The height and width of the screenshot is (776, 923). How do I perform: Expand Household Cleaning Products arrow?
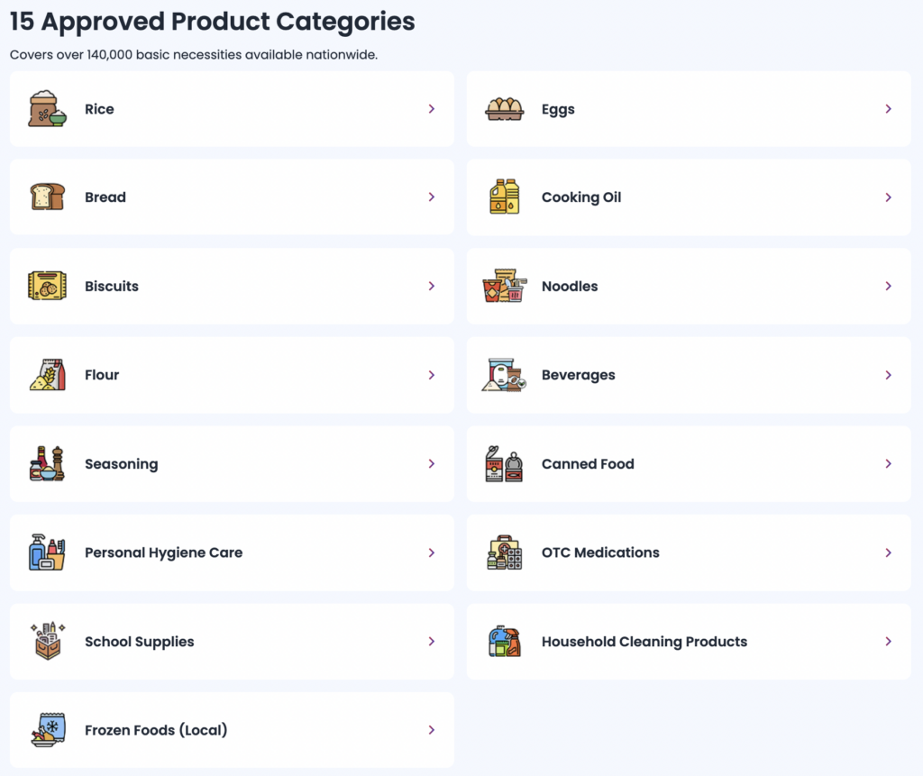889,642
